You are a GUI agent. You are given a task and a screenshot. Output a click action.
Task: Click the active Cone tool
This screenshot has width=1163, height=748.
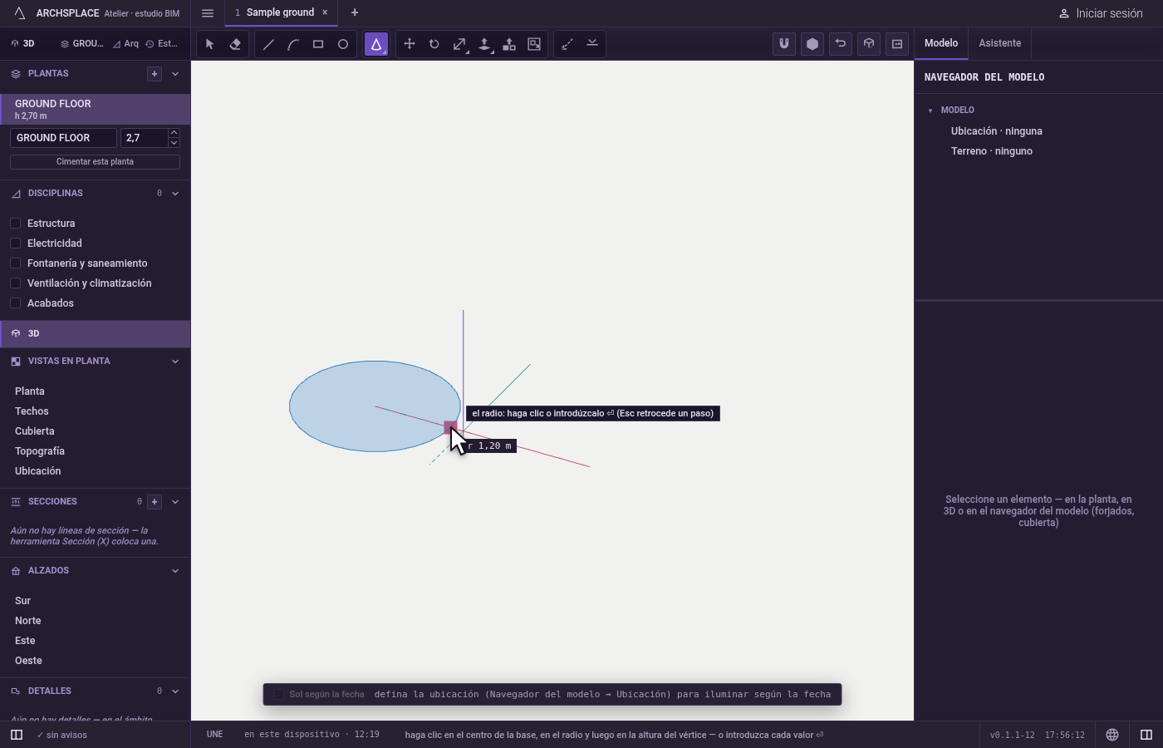376,44
